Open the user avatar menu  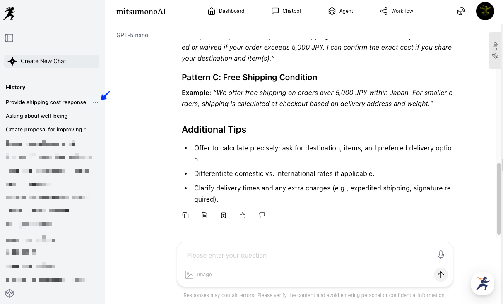click(485, 11)
